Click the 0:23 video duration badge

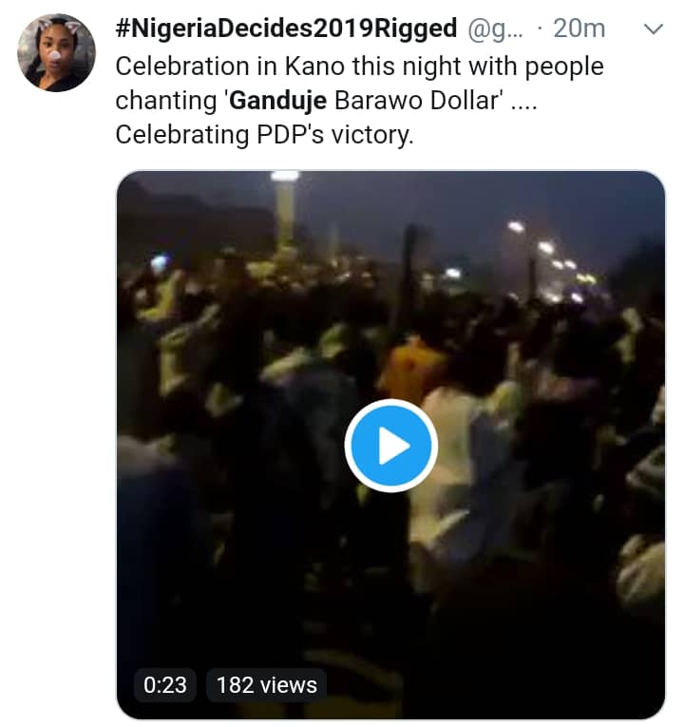(165, 684)
